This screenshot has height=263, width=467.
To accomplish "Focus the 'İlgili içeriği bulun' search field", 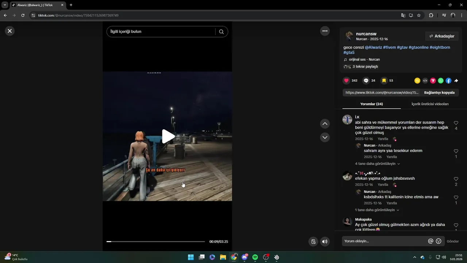I will 161,32.
